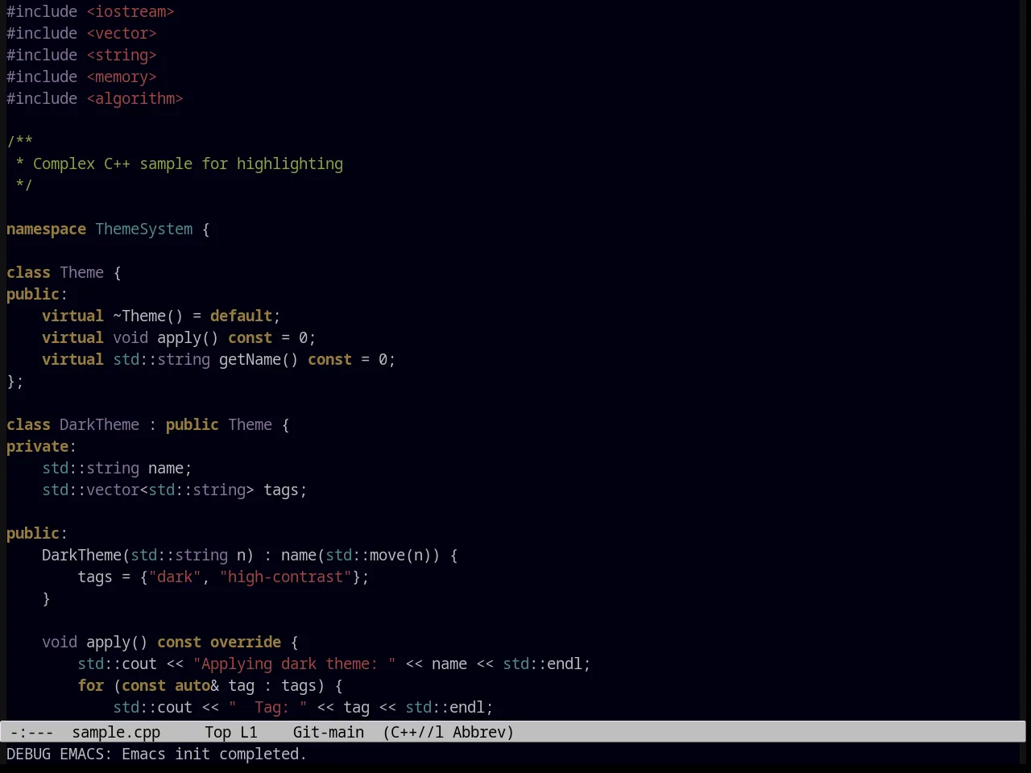The image size is (1031, 773).
Task: Click the 'ThemeSystem' namespace name
Action: [144, 229]
